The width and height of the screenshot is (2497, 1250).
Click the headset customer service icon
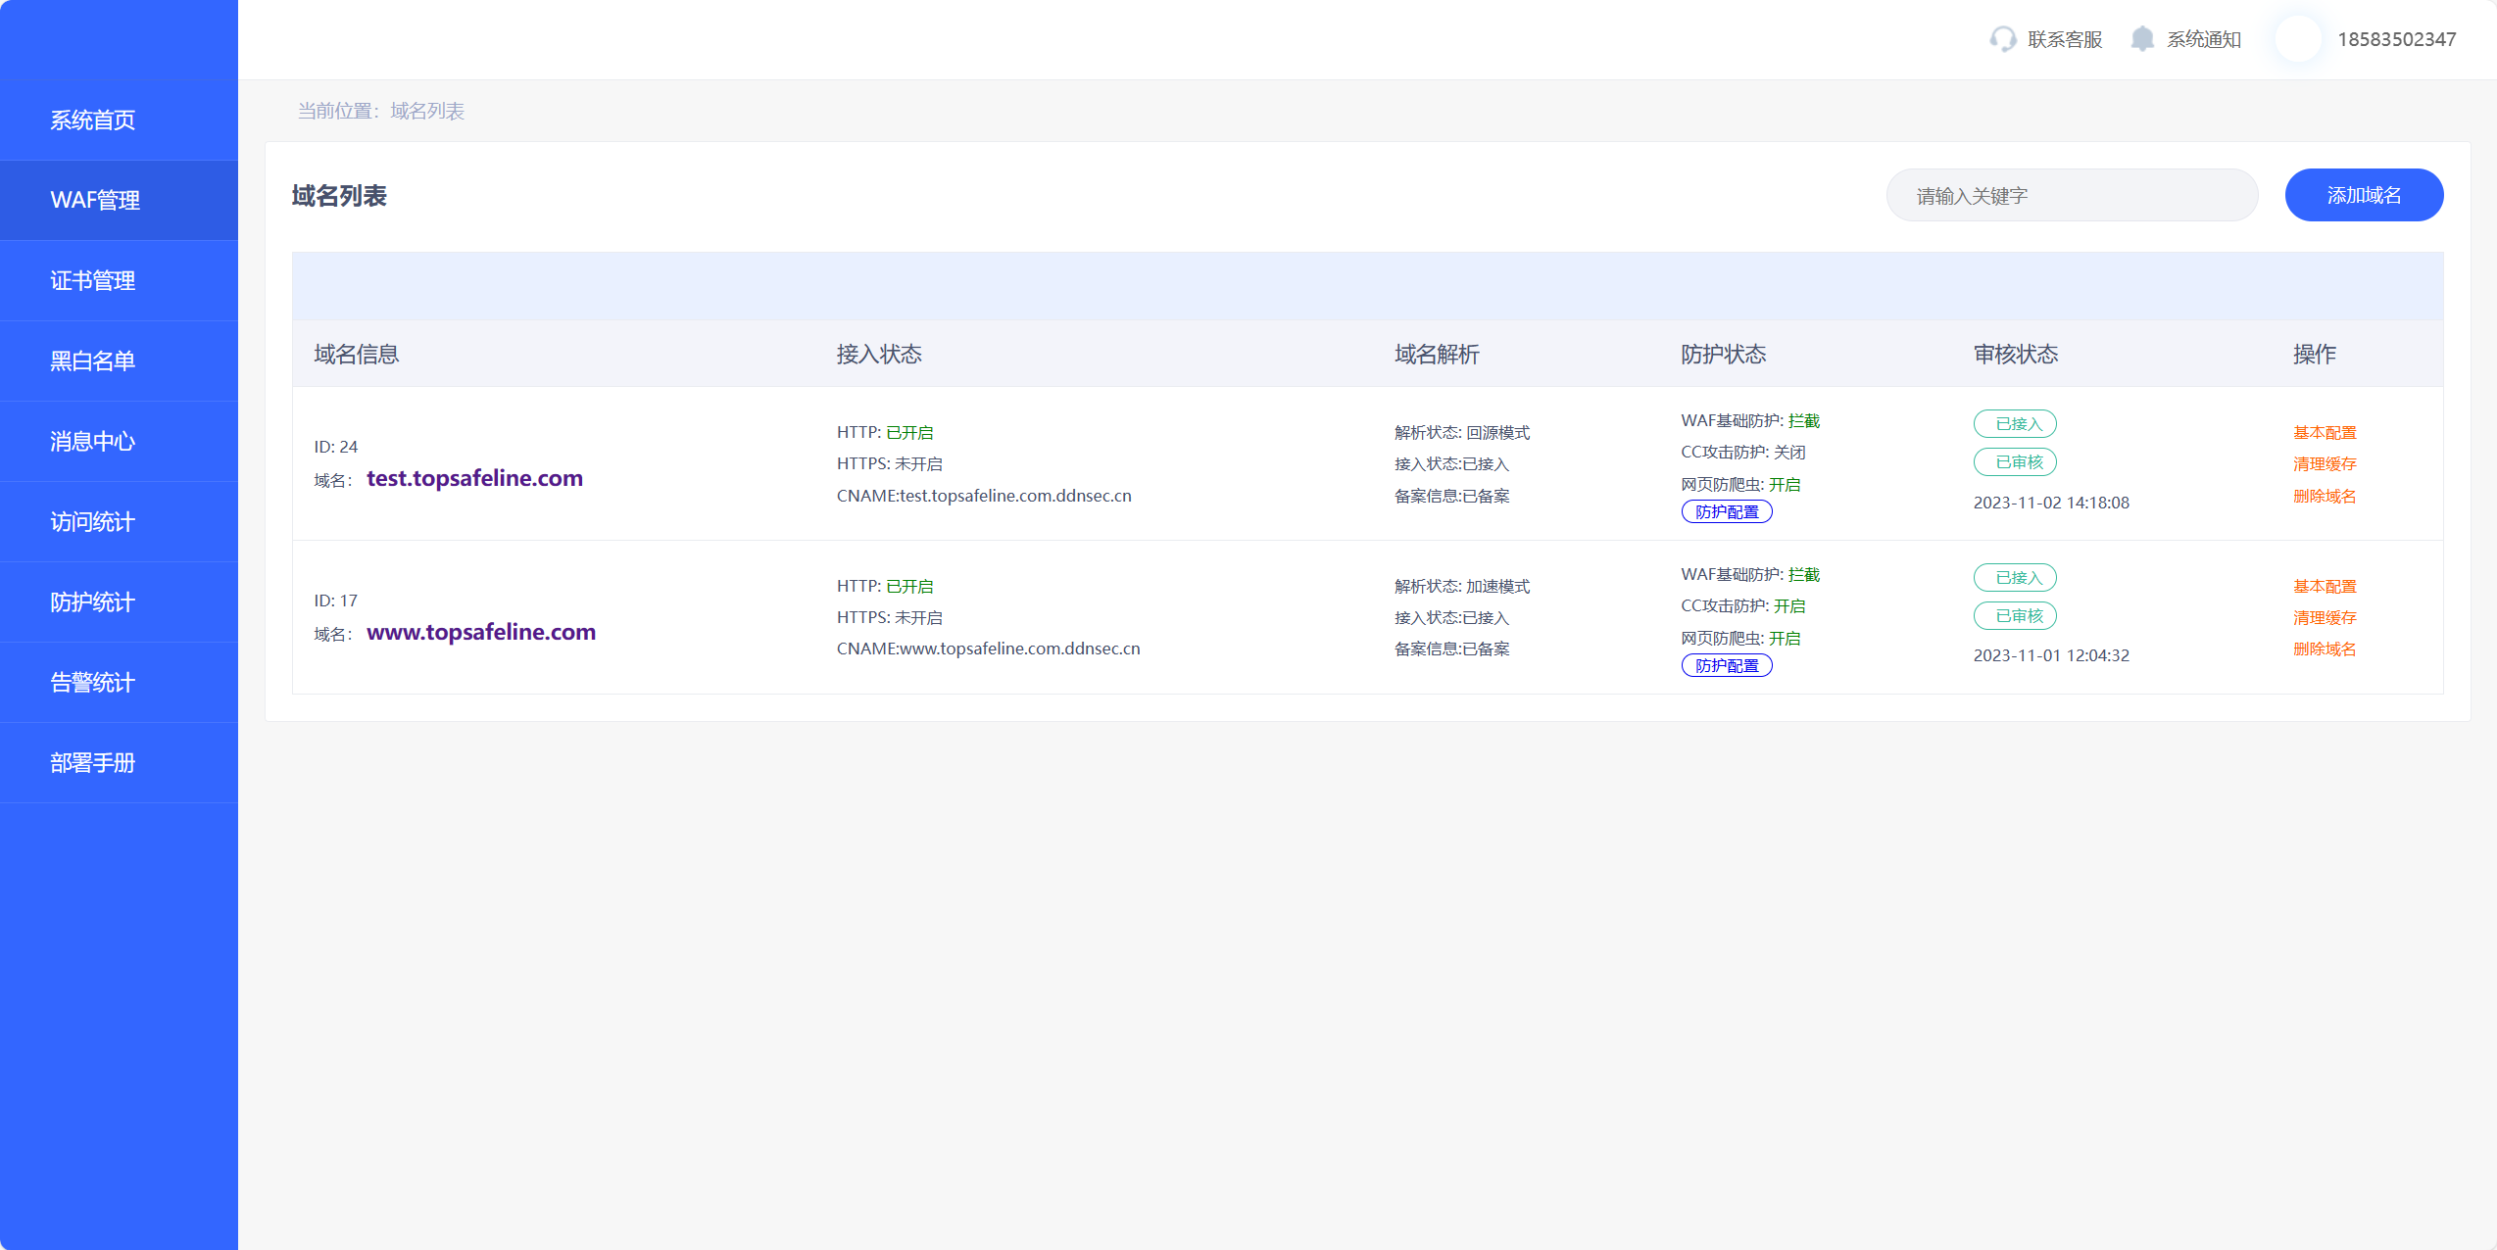coord(2002,39)
